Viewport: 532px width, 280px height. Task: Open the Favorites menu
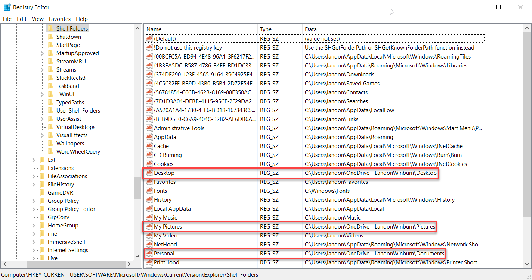pyautogui.click(x=60, y=19)
